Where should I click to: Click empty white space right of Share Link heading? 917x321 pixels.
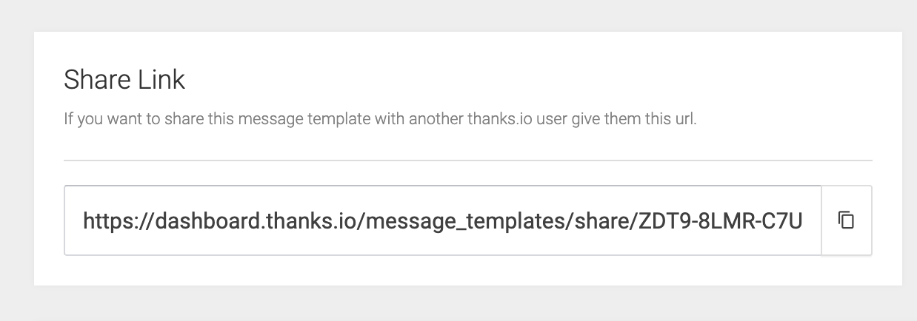point(518,79)
